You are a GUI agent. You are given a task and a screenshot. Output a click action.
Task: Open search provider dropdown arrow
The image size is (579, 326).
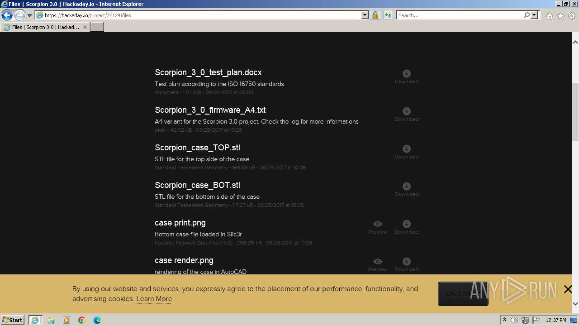pos(534,15)
